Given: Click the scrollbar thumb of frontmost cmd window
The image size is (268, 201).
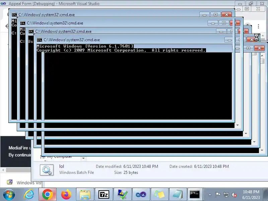Looking at the screenshot, I should 263,61.
